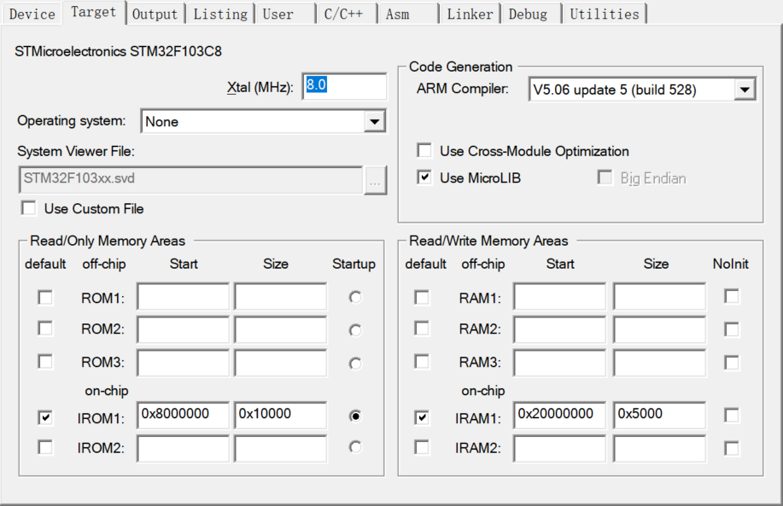Switch to the Linker tab
Screen dimensions: 783x506
coord(470,14)
